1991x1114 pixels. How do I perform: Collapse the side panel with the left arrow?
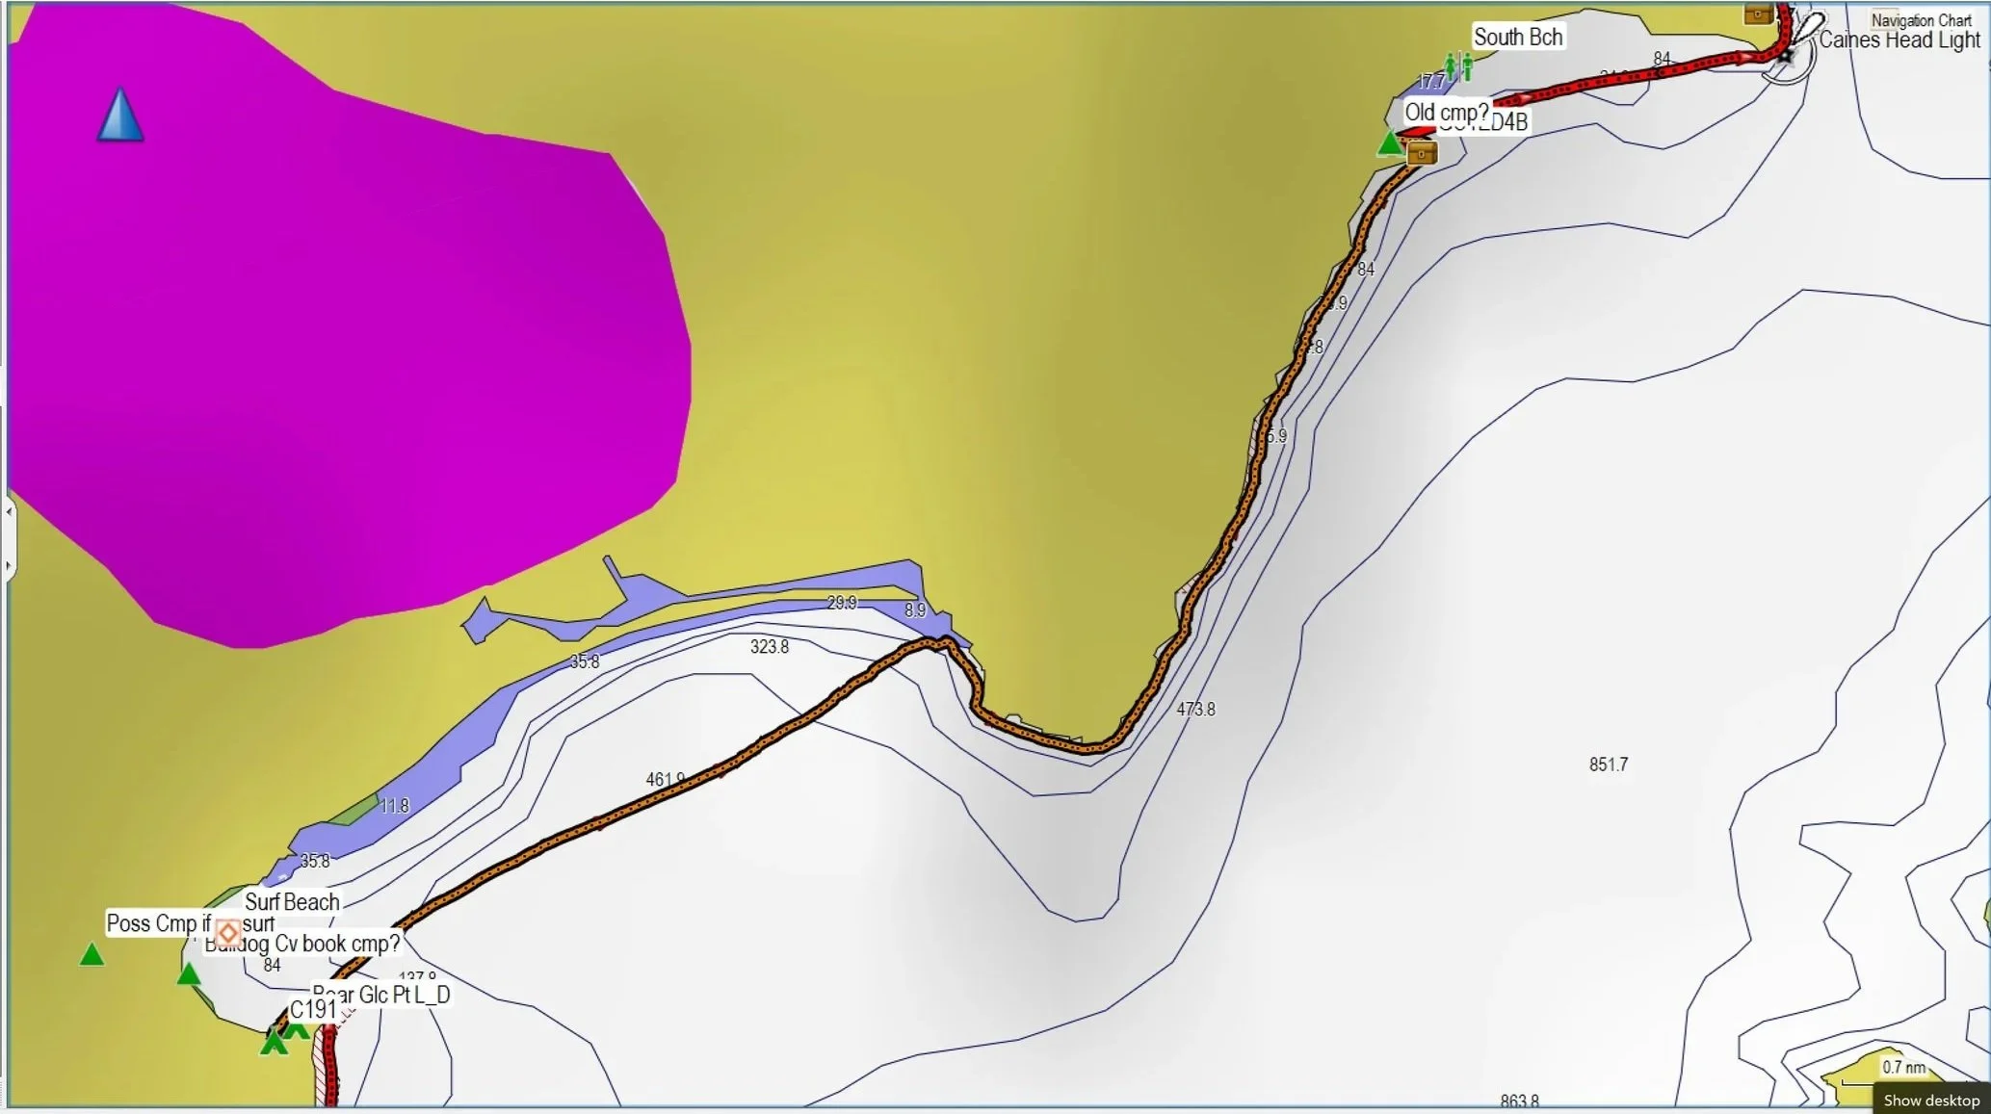point(9,511)
